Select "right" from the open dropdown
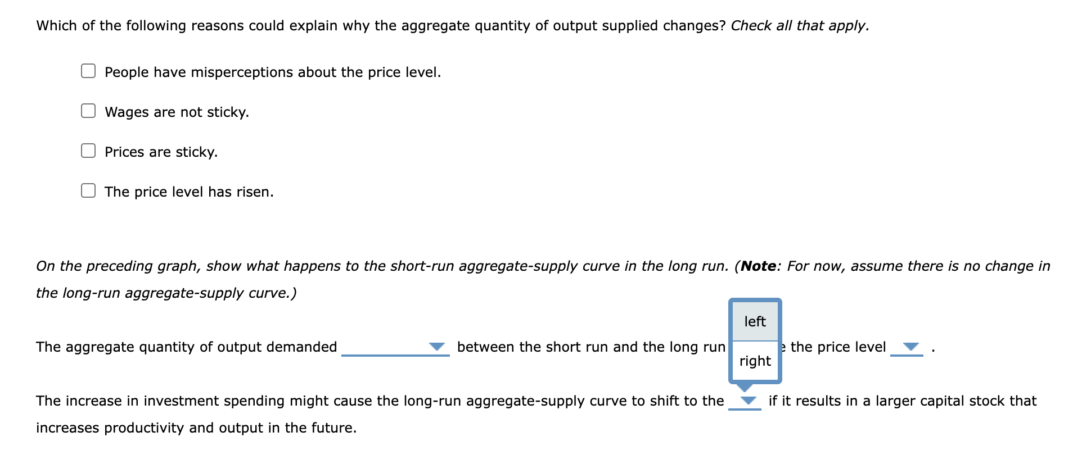The width and height of the screenshot is (1091, 464). click(755, 361)
